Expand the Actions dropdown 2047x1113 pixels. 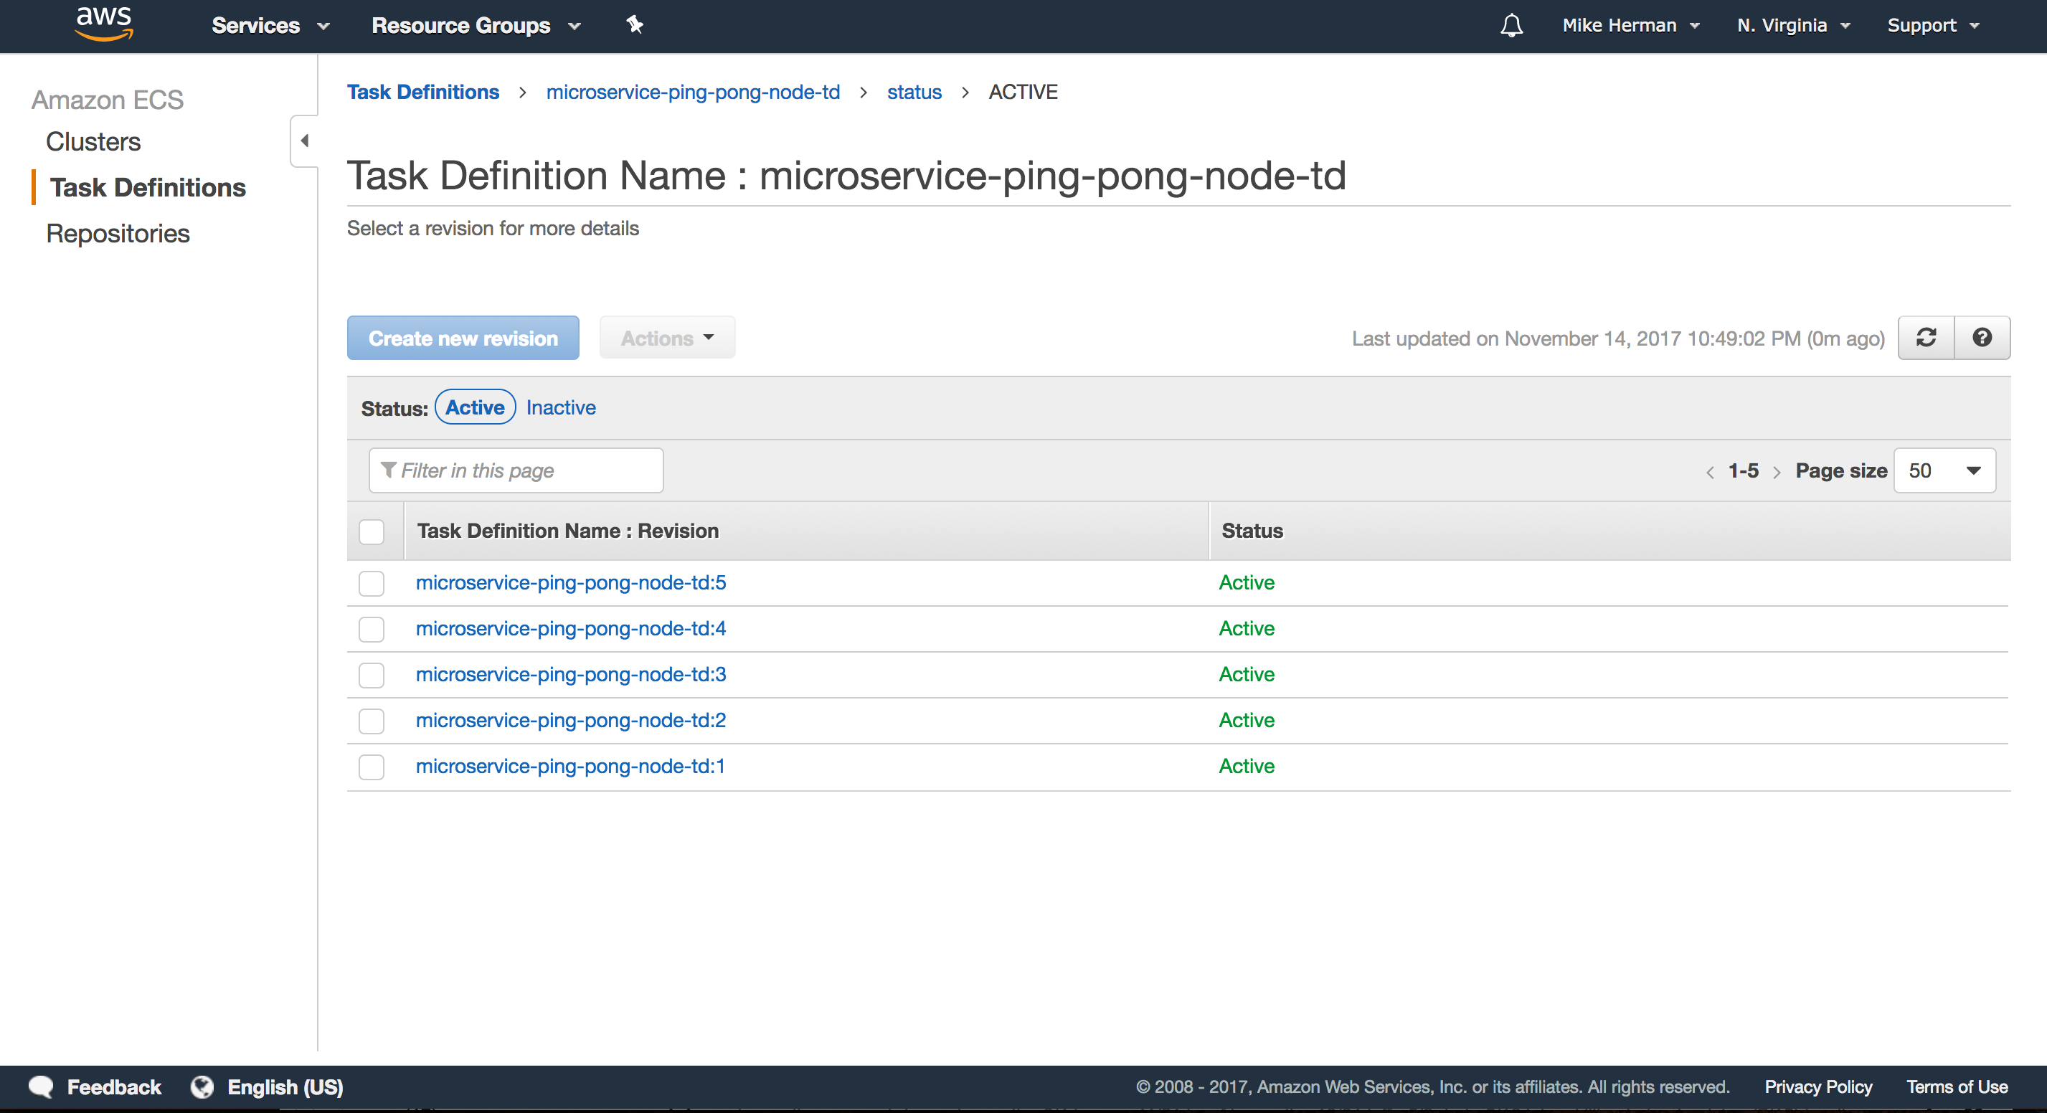(x=667, y=338)
